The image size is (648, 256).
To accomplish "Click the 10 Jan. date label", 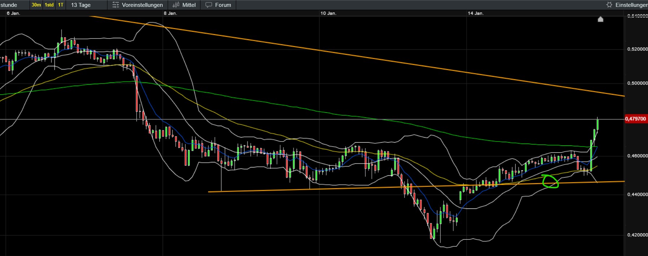I will [x=328, y=13].
